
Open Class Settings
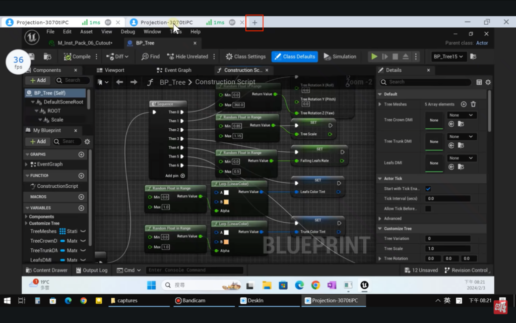[245, 57]
